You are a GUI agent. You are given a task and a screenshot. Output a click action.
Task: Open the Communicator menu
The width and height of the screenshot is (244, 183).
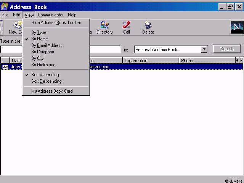click(x=51, y=15)
